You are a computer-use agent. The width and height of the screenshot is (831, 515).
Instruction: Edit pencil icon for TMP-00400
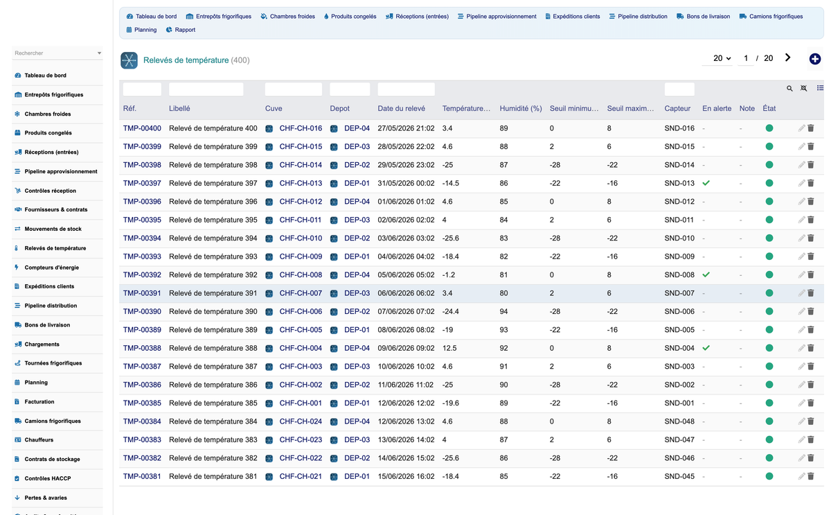(x=801, y=128)
